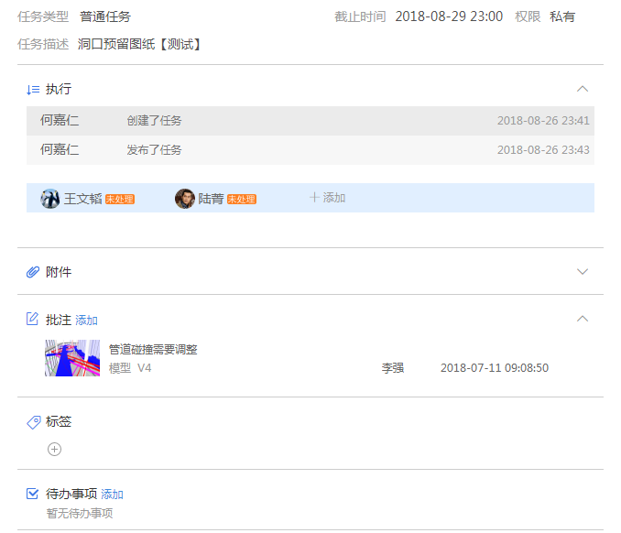Click the plus icon beside 添加 executor
This screenshot has width=621, height=533.
coord(314,198)
